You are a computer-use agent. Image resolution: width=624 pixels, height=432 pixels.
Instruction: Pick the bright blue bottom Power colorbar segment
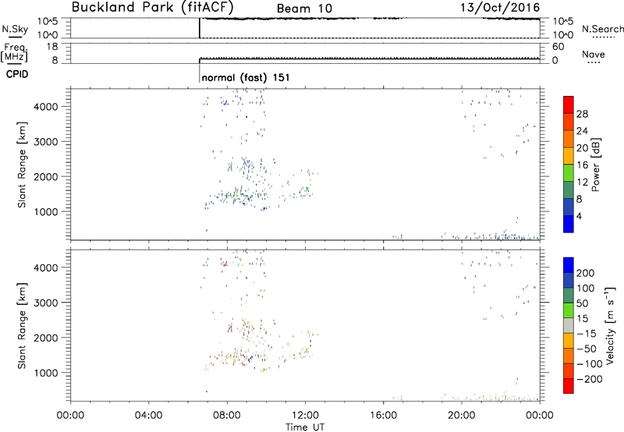[569, 224]
